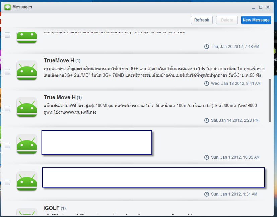Click clock icon beside Sun, Jan 1 1:31 AM
The image size is (277, 217).
pyautogui.click(x=207, y=194)
